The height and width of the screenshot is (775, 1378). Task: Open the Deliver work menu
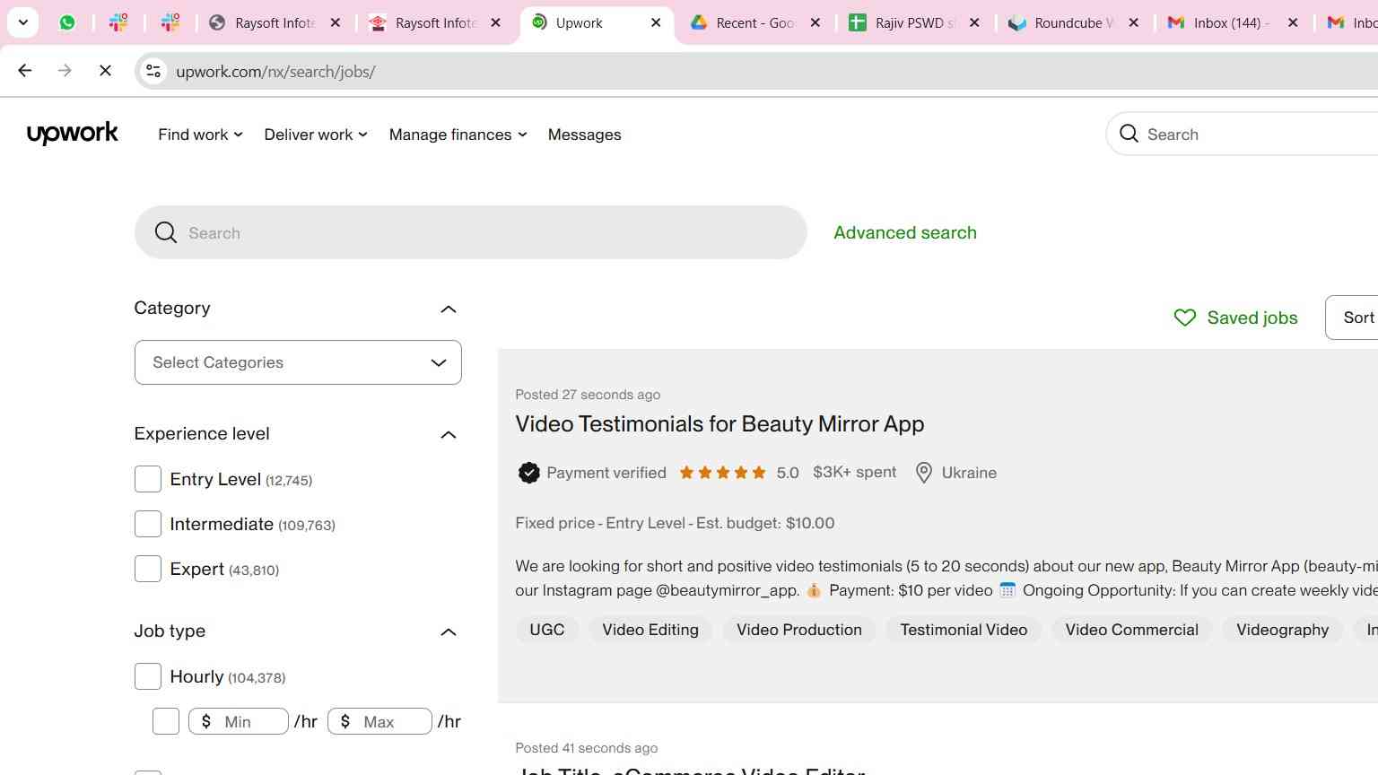pos(316,135)
